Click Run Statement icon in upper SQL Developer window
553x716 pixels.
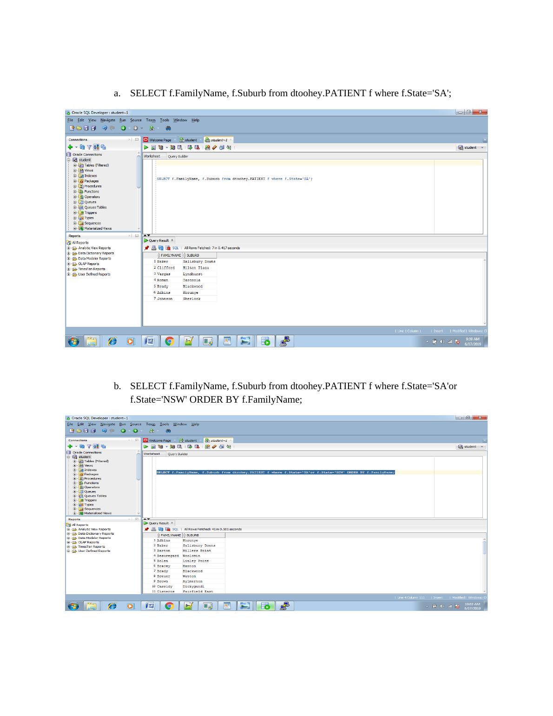click(147, 148)
